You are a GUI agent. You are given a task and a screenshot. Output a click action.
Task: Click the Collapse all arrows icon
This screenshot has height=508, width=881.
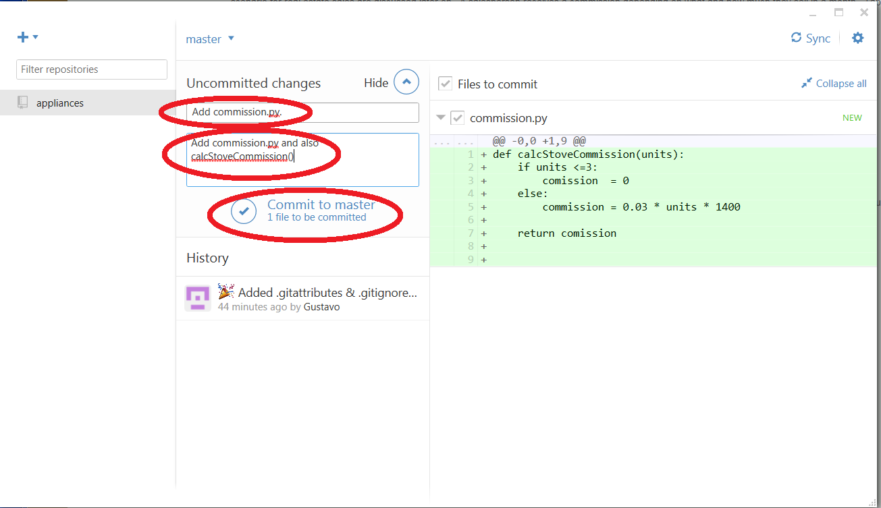click(x=807, y=83)
